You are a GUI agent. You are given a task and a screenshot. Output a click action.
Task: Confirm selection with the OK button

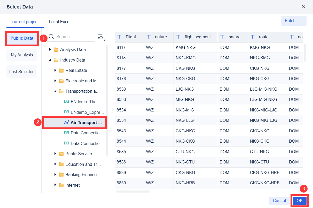coord(299,201)
